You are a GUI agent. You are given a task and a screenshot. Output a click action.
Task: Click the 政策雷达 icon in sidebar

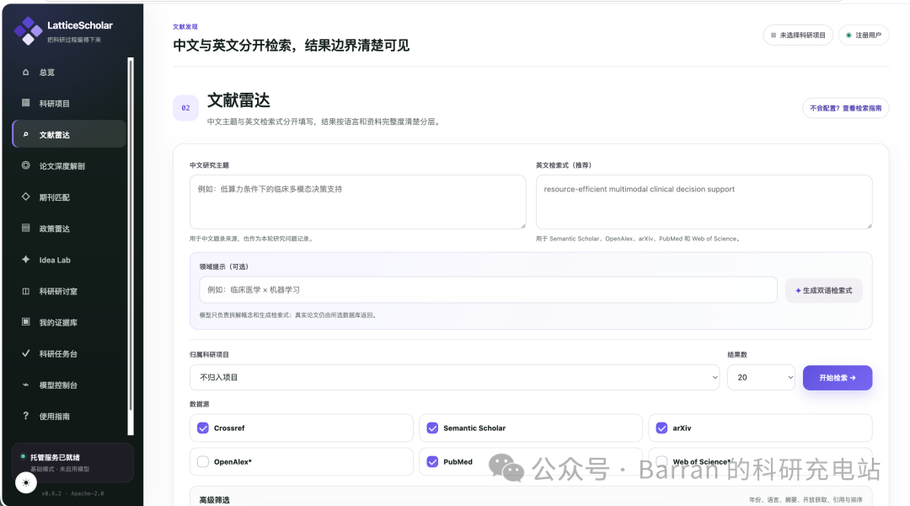[x=25, y=228]
